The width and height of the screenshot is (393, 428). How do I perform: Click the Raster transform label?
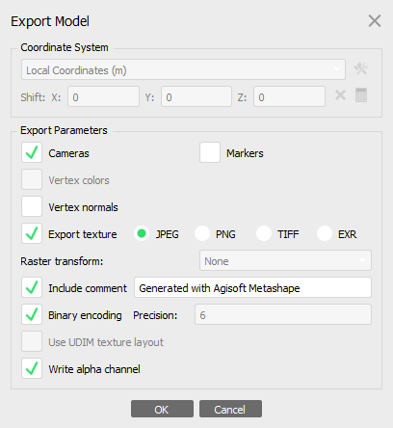pyautogui.click(x=62, y=261)
